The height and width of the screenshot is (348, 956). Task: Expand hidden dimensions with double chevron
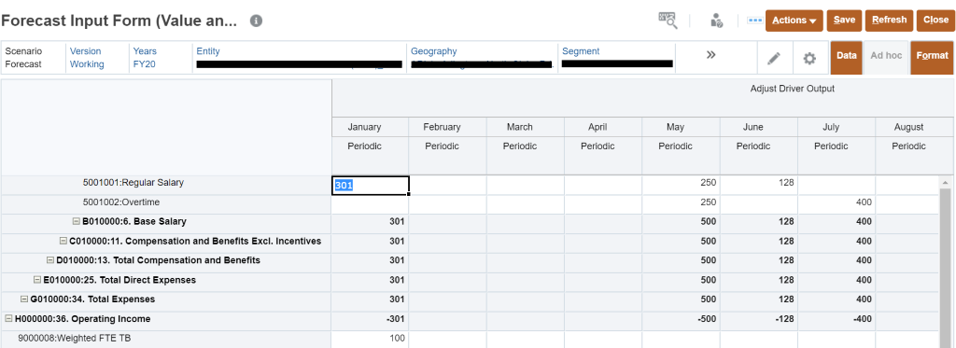[x=710, y=55]
